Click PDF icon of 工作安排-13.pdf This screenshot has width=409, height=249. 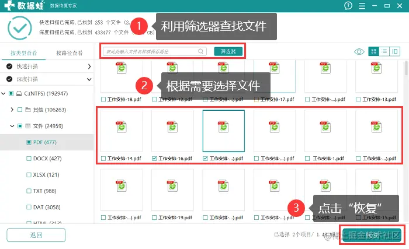tap(376, 68)
